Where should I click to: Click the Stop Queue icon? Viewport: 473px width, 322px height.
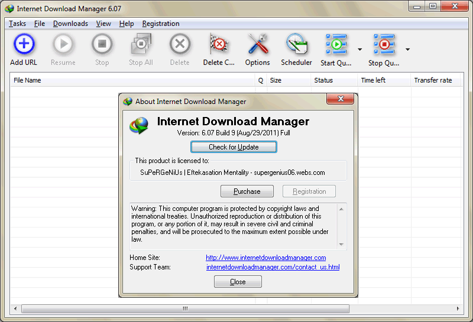[384, 44]
